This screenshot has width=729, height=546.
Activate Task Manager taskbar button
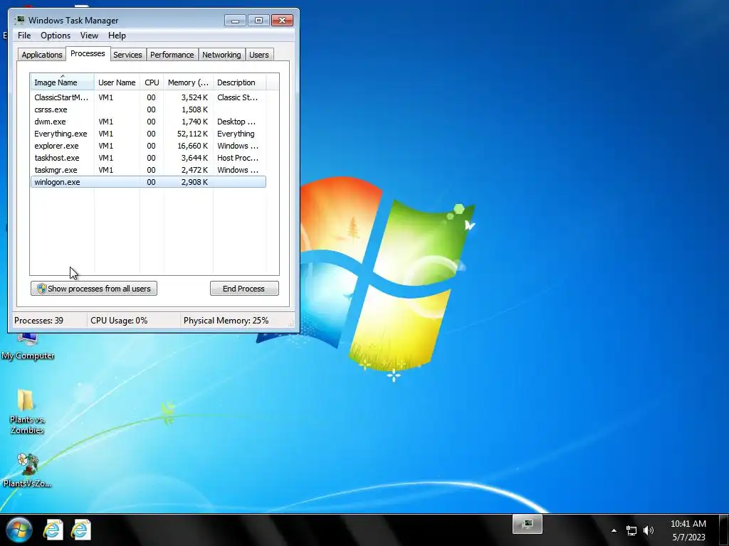tap(528, 524)
